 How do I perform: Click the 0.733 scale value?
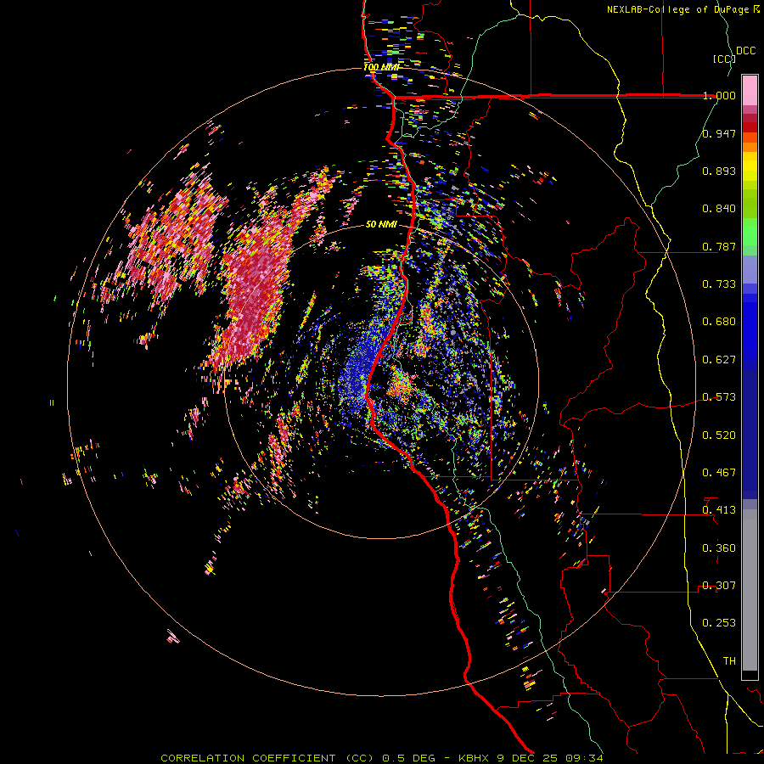[719, 284]
